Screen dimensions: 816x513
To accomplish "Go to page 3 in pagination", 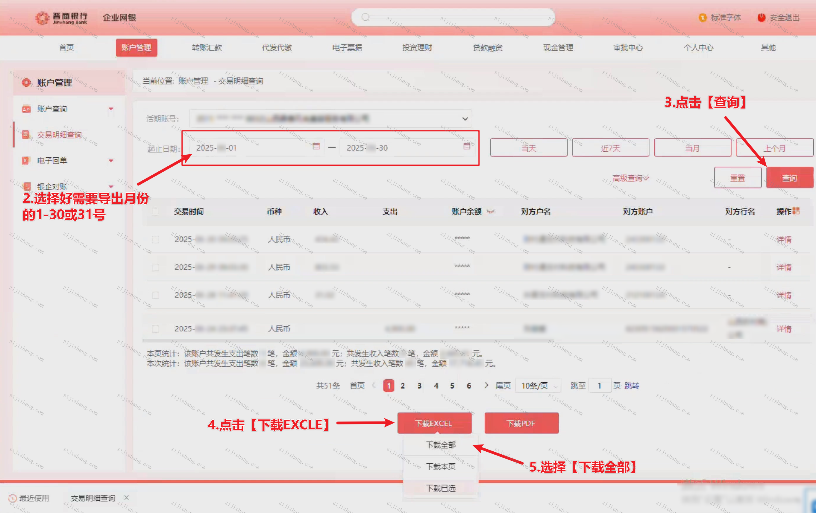I will click(419, 386).
